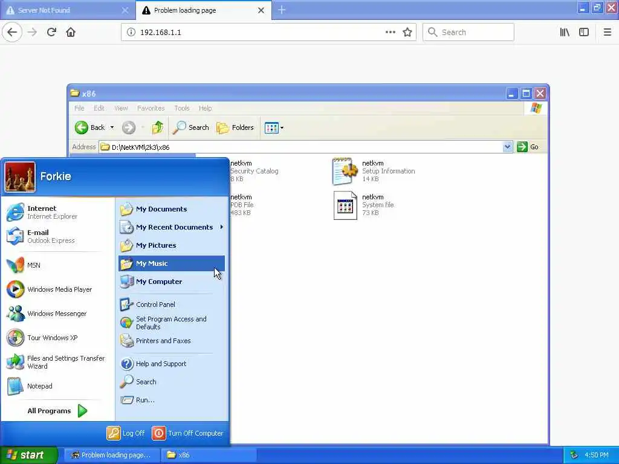Select the netkvm System file

pyautogui.click(x=363, y=205)
